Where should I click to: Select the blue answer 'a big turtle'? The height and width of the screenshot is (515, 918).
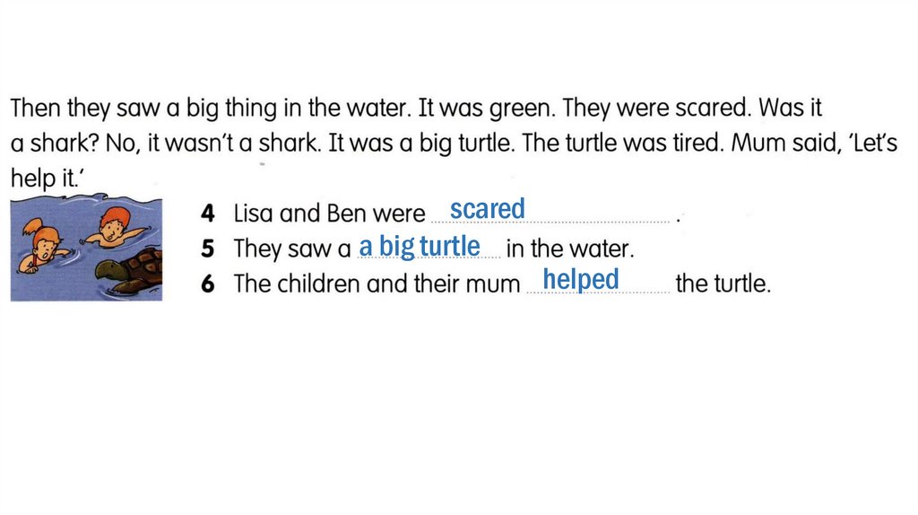[x=420, y=246]
